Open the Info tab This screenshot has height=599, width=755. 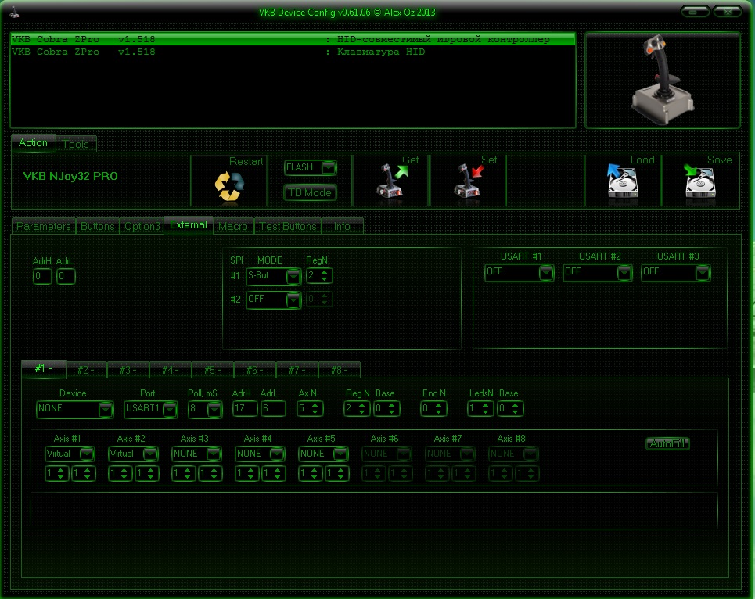tap(343, 226)
